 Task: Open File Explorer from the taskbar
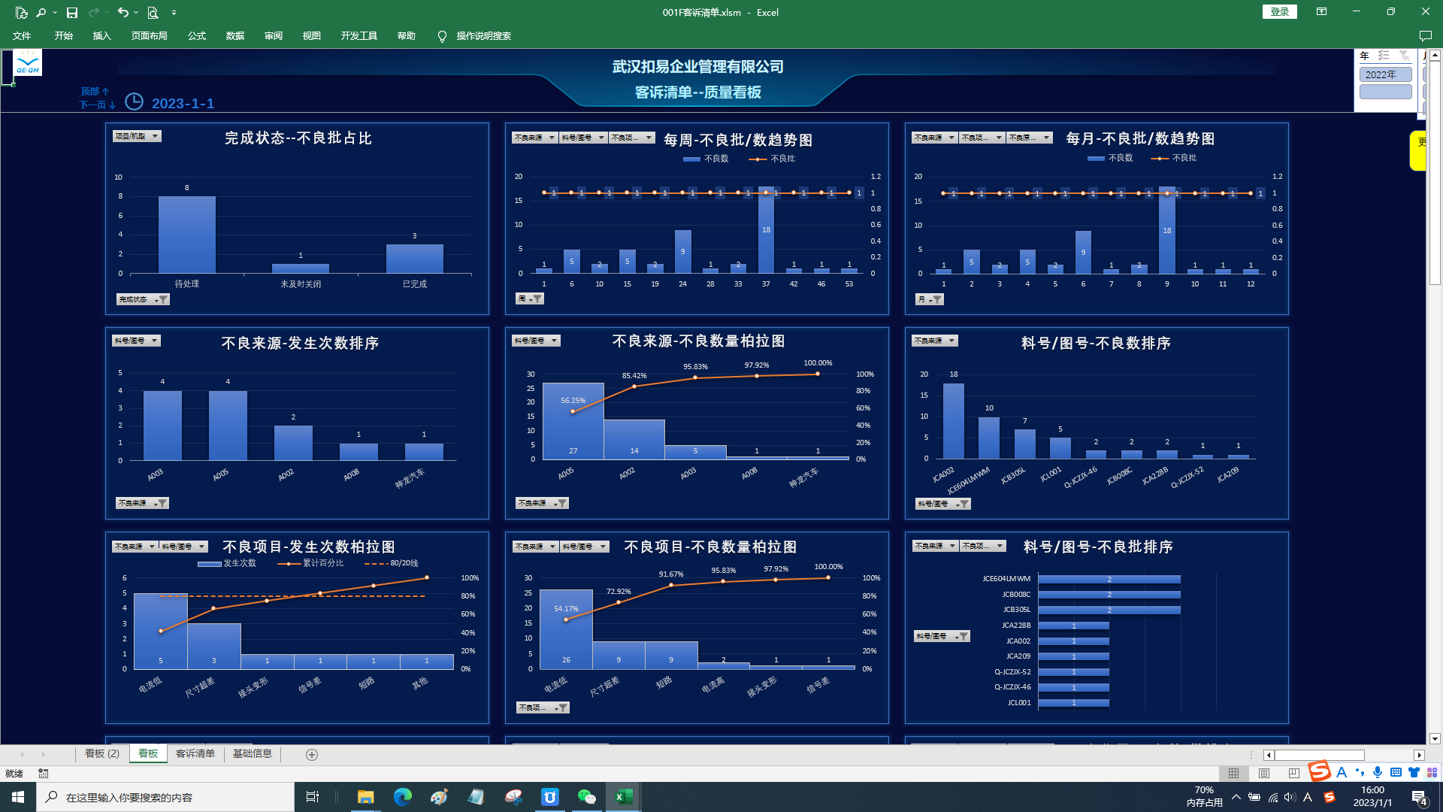365,797
